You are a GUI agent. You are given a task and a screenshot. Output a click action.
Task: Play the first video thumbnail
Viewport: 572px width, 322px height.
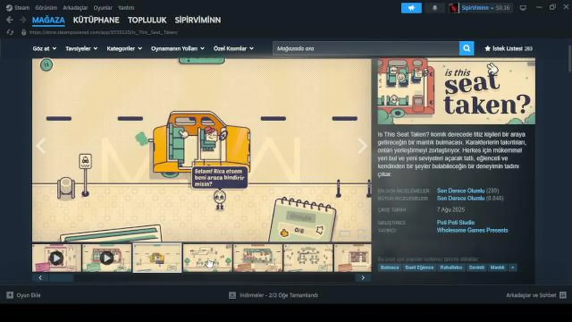(x=56, y=258)
